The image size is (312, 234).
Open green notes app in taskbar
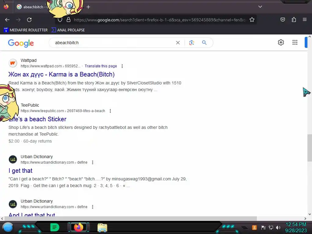[55, 227]
